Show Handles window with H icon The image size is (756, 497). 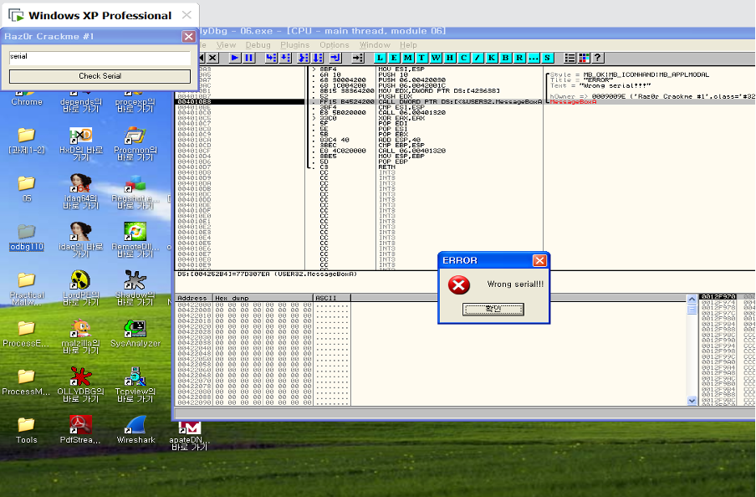(x=450, y=58)
